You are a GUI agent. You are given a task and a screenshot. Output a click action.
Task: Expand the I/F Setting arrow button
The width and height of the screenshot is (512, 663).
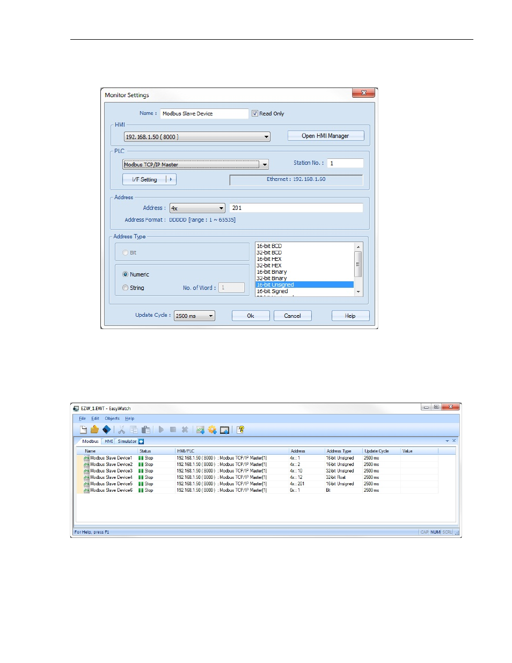pos(171,179)
